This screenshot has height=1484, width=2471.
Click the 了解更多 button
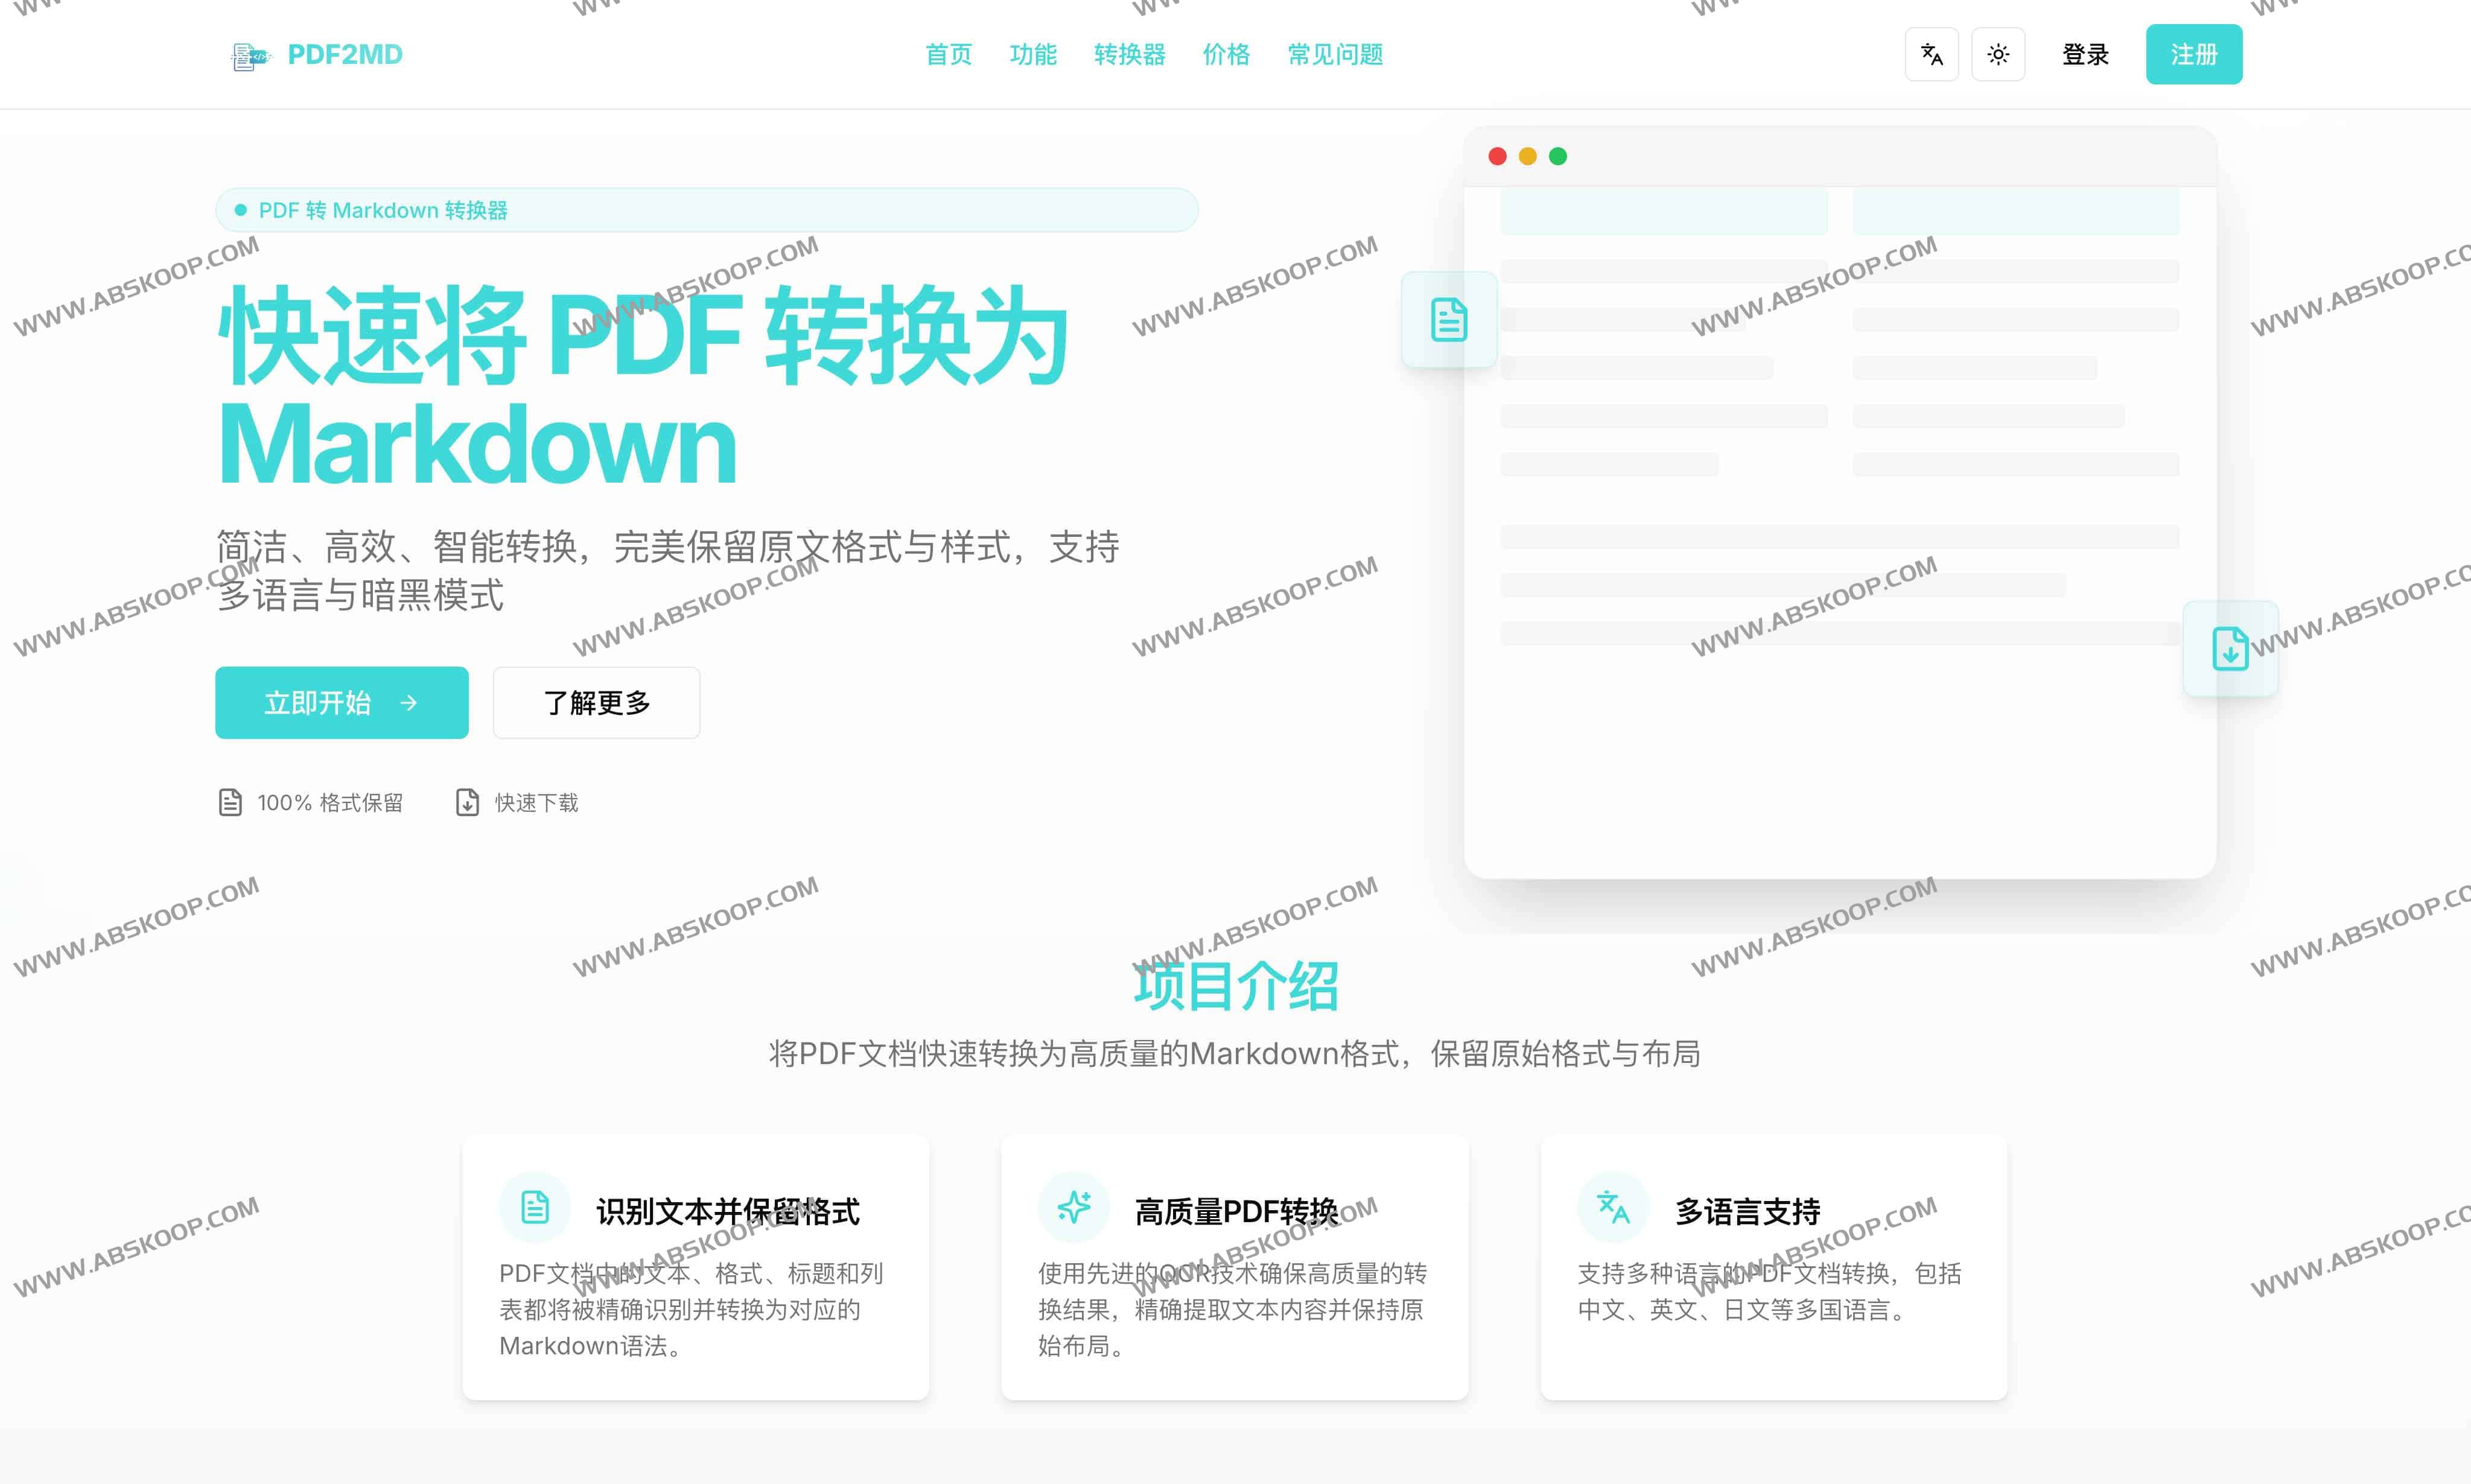[595, 702]
